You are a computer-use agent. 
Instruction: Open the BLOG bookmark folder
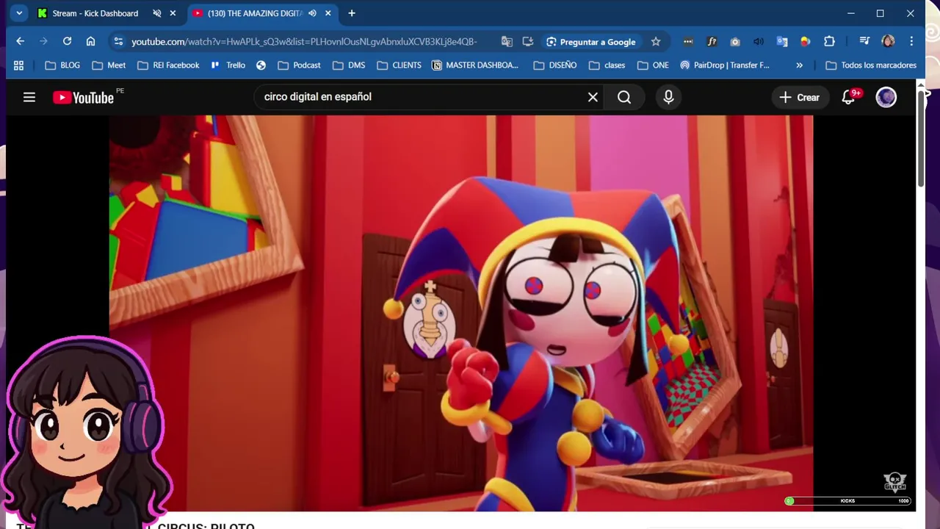62,65
